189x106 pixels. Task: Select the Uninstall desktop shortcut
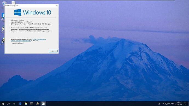(3, 41)
